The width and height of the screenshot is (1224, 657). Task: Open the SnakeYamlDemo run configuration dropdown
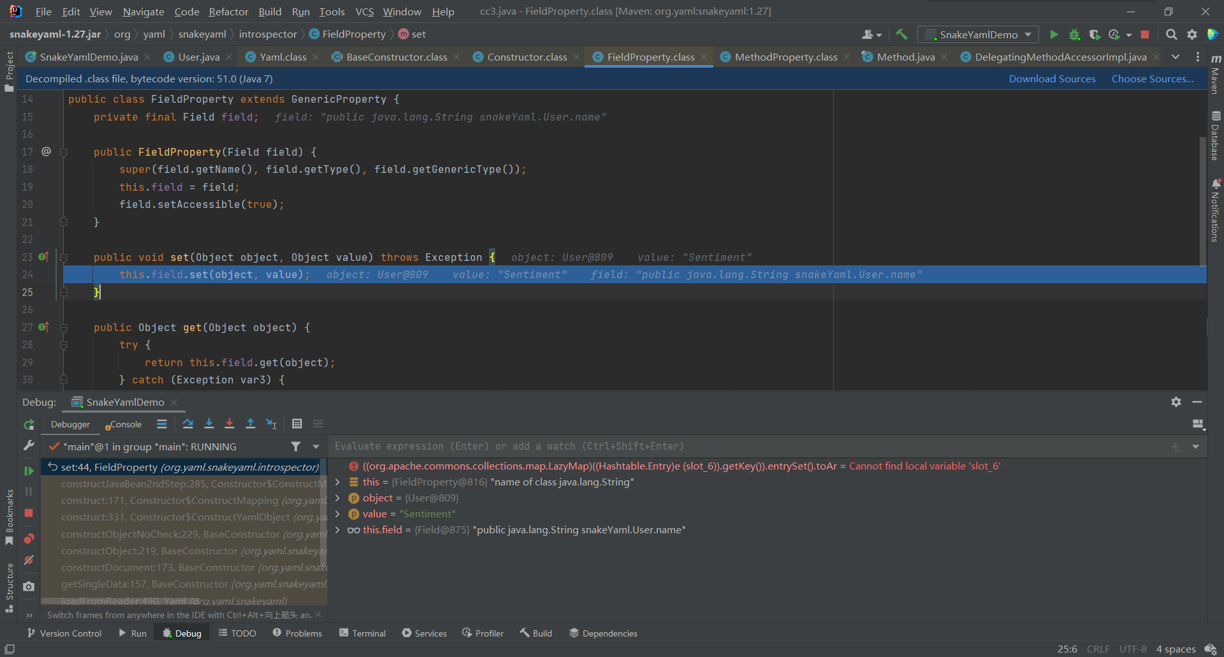(978, 34)
